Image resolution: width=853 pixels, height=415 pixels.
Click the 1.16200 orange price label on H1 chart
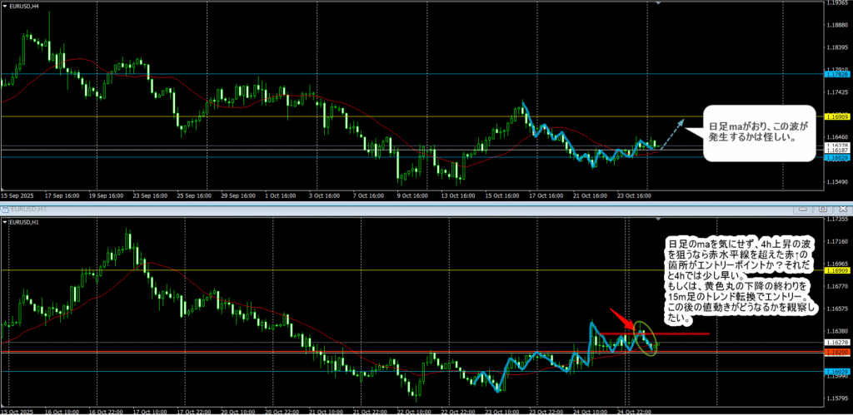click(837, 352)
